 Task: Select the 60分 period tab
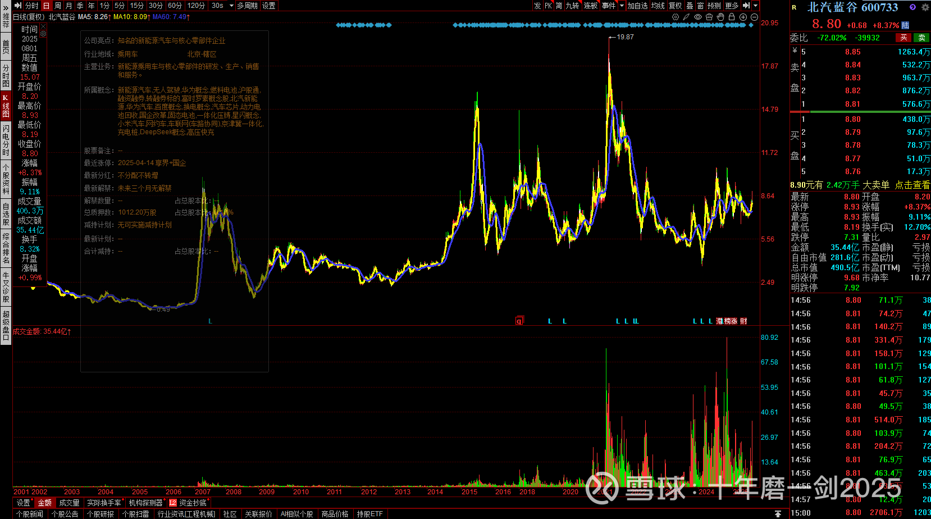175,6
